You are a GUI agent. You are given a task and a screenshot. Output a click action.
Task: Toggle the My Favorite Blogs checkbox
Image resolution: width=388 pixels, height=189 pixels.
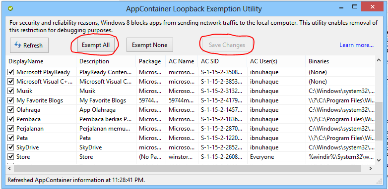click(x=10, y=100)
